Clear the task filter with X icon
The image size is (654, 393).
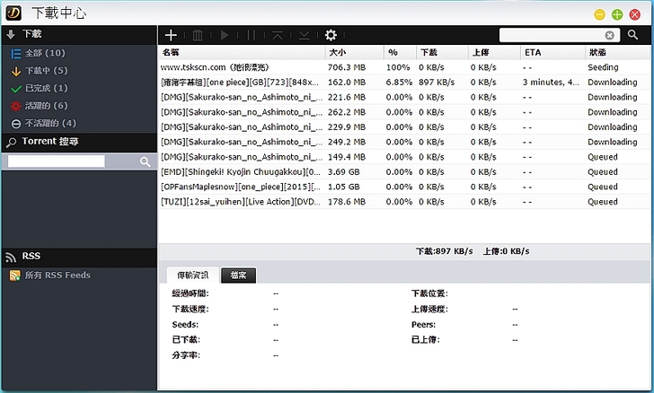pyautogui.click(x=610, y=35)
